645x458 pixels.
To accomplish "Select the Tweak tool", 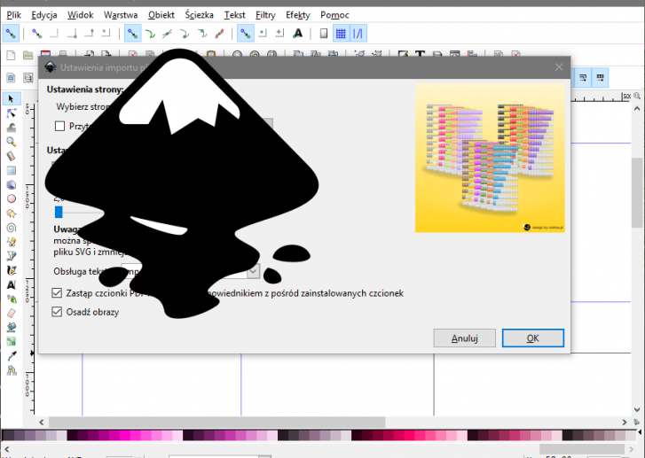I will click(x=12, y=128).
